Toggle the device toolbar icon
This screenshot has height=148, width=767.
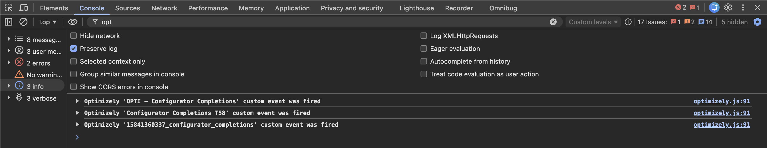click(x=23, y=8)
